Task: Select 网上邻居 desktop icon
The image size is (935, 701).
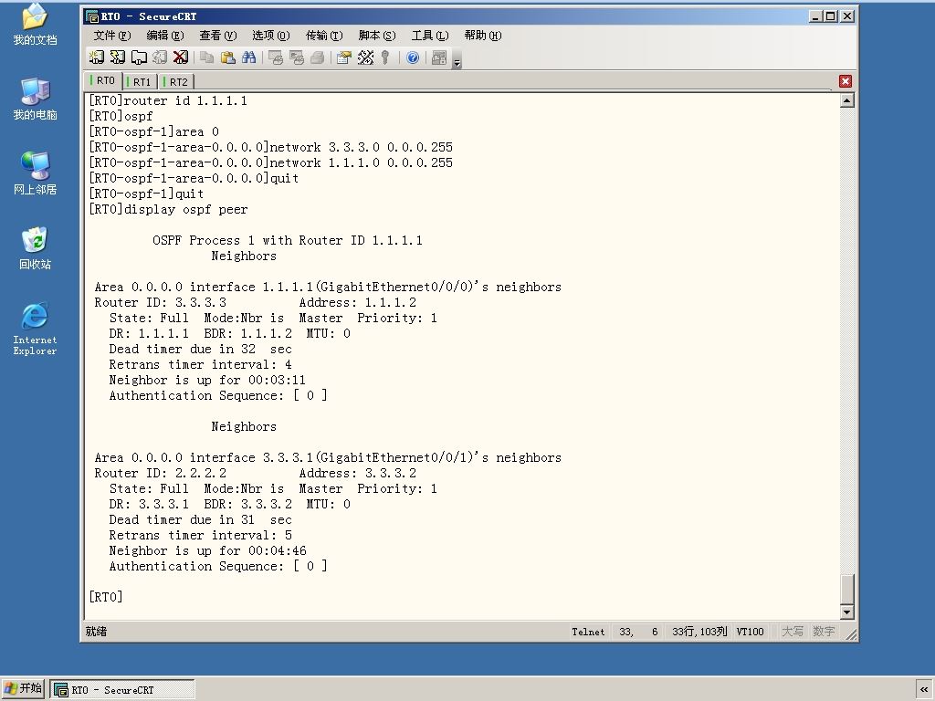Action: (35, 174)
